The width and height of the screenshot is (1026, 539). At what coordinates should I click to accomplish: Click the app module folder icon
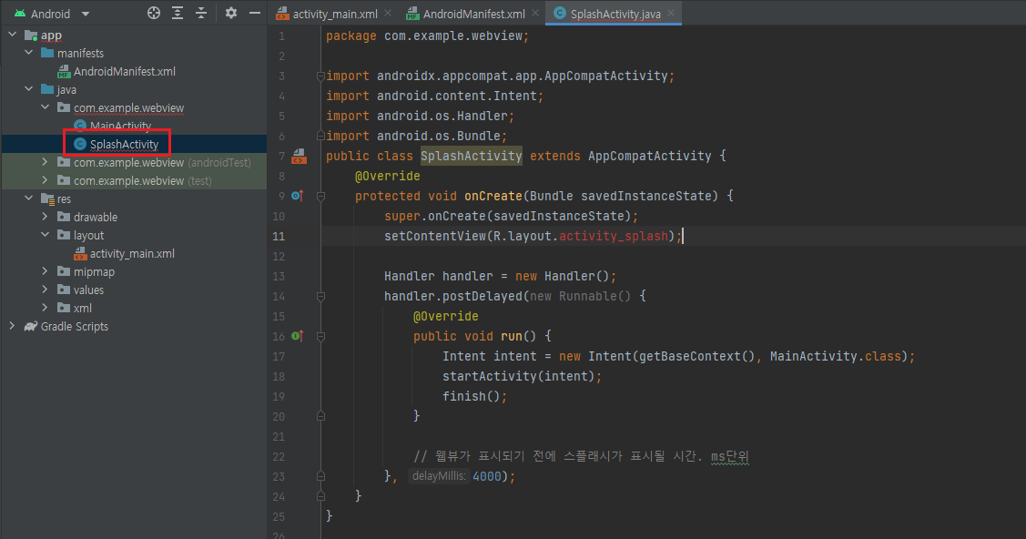tap(31, 35)
